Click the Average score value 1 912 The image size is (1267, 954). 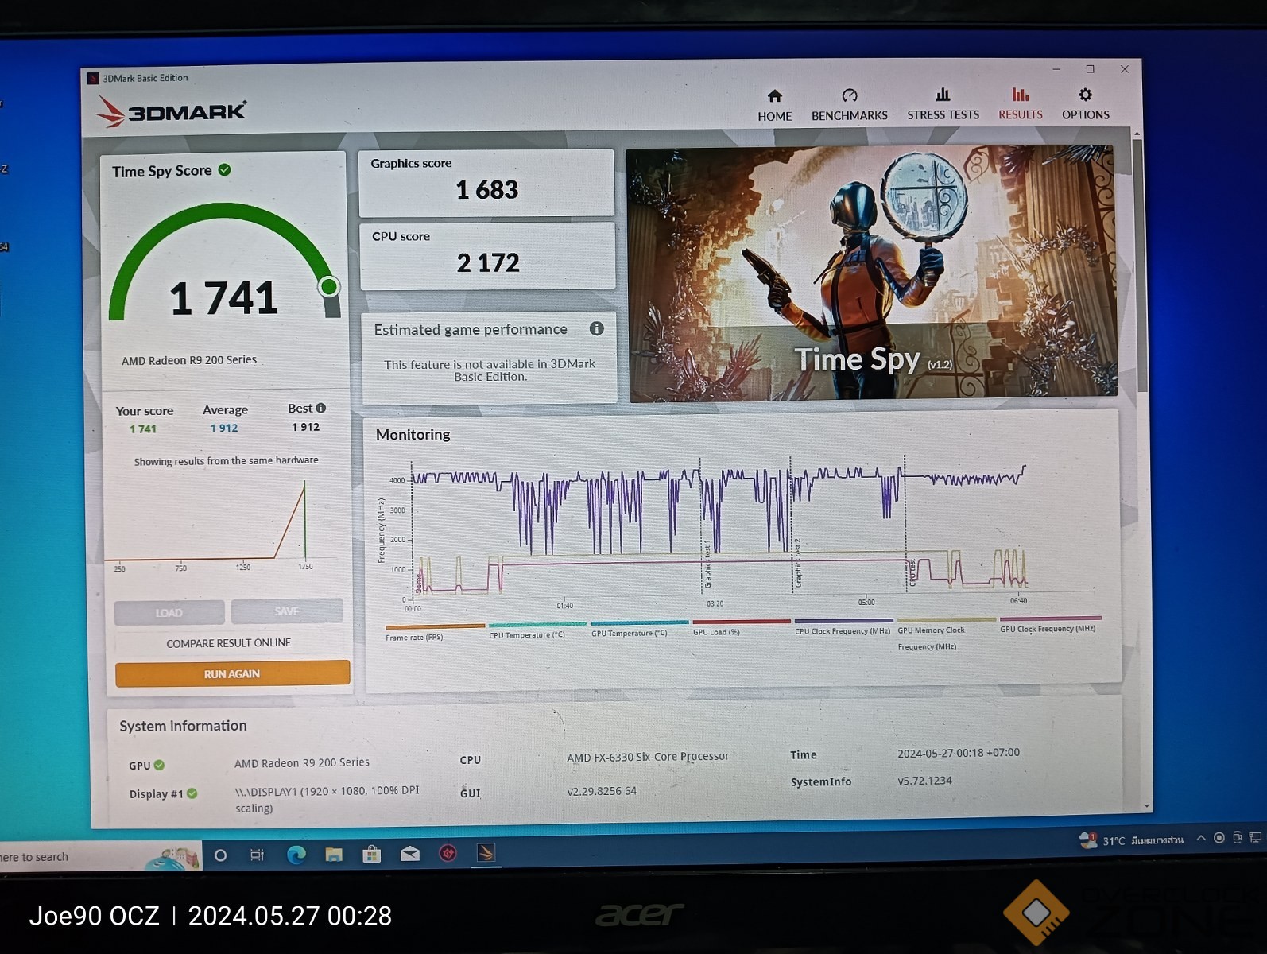(x=224, y=428)
